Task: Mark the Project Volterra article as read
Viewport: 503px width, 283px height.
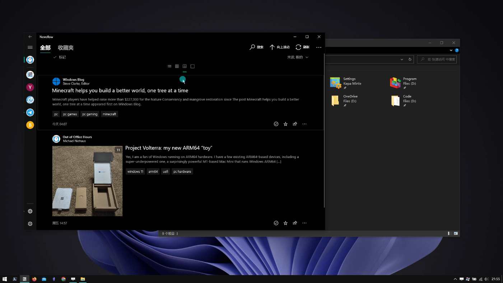Action: pos(276,223)
